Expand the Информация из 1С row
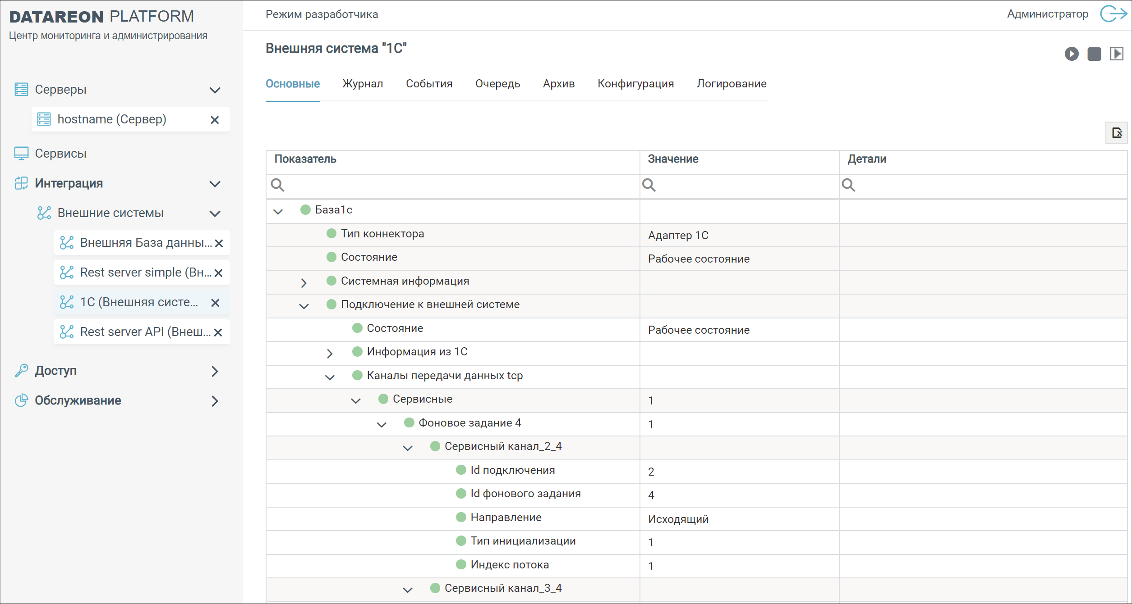Viewport: 1132px width, 604px height. 330,353
